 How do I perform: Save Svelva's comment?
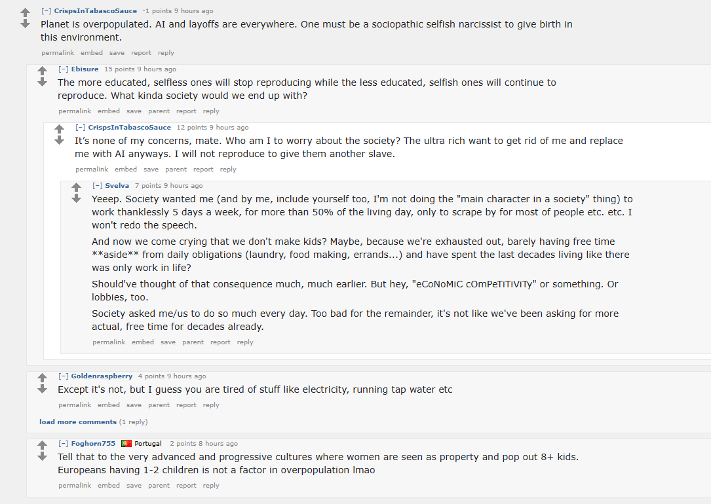tap(168, 342)
